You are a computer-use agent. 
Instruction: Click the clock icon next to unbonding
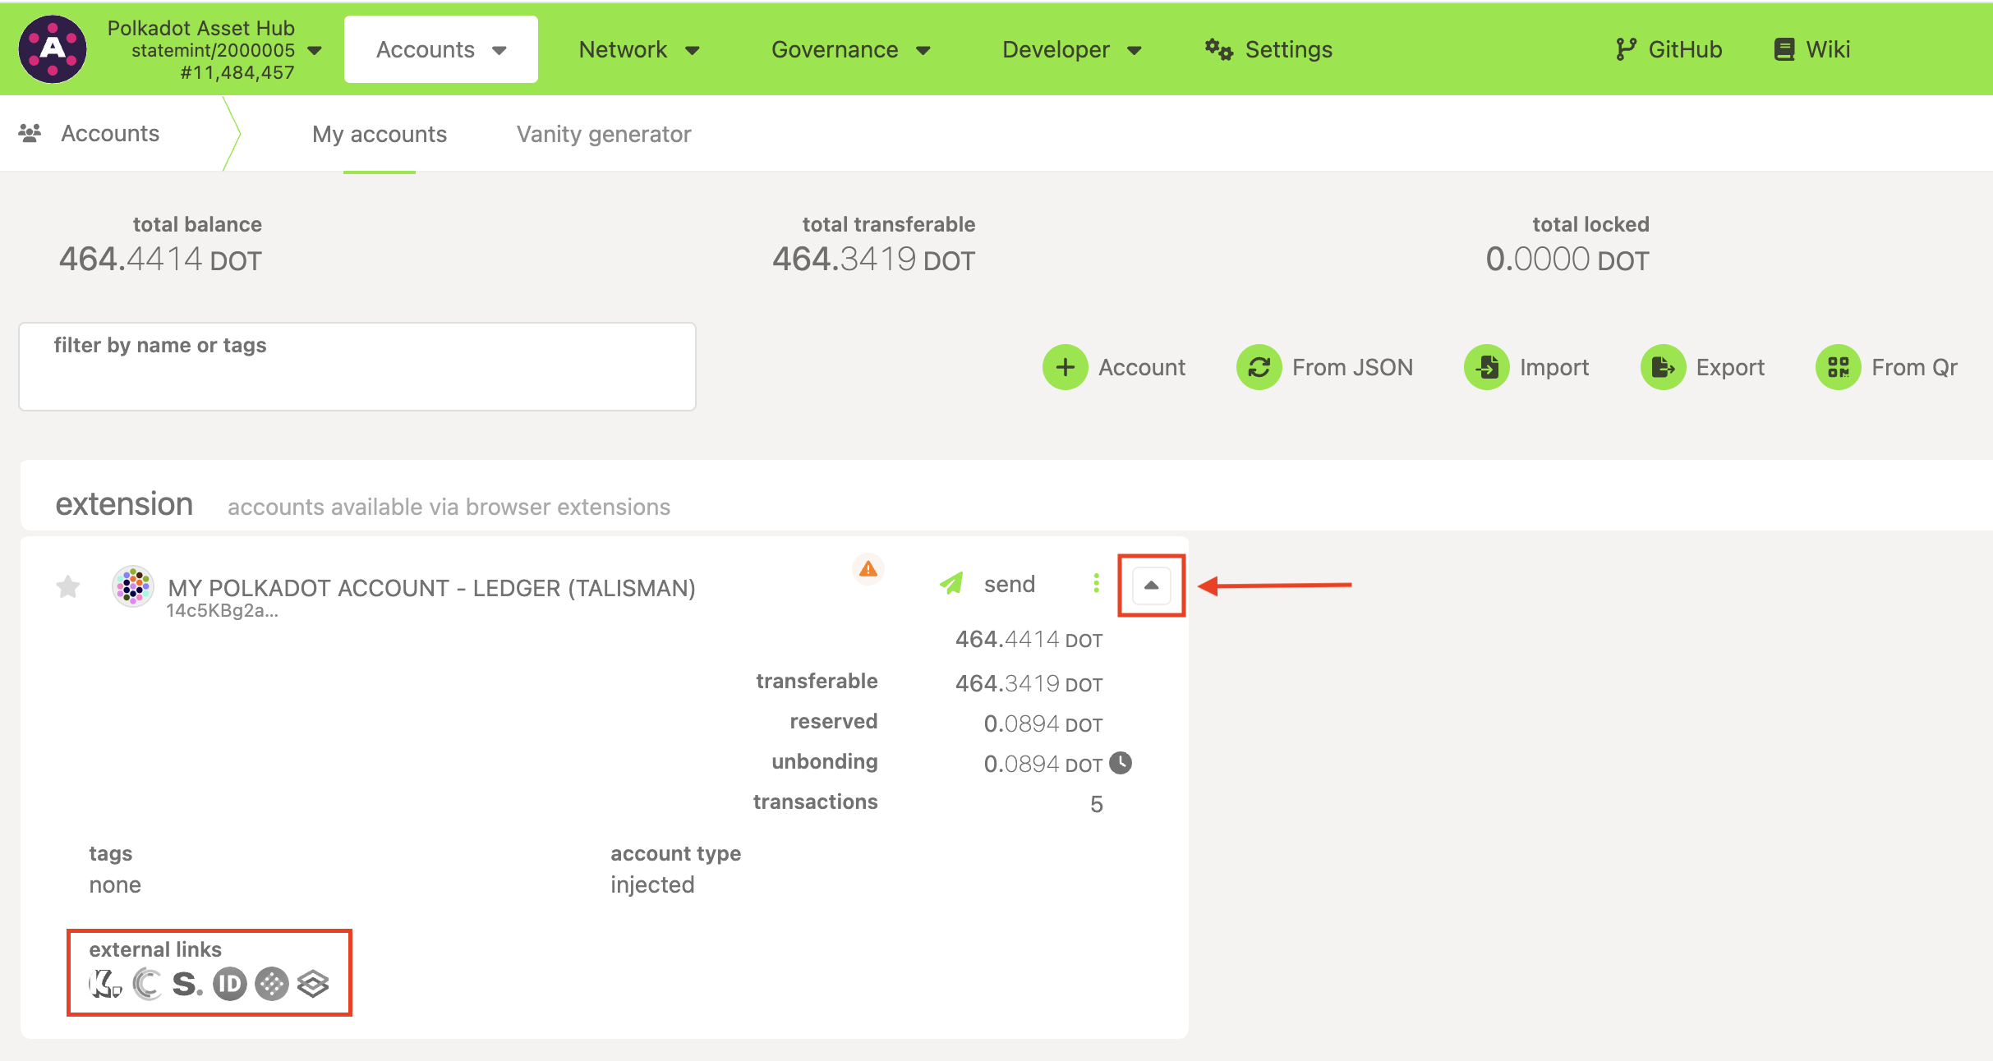pyautogui.click(x=1121, y=763)
